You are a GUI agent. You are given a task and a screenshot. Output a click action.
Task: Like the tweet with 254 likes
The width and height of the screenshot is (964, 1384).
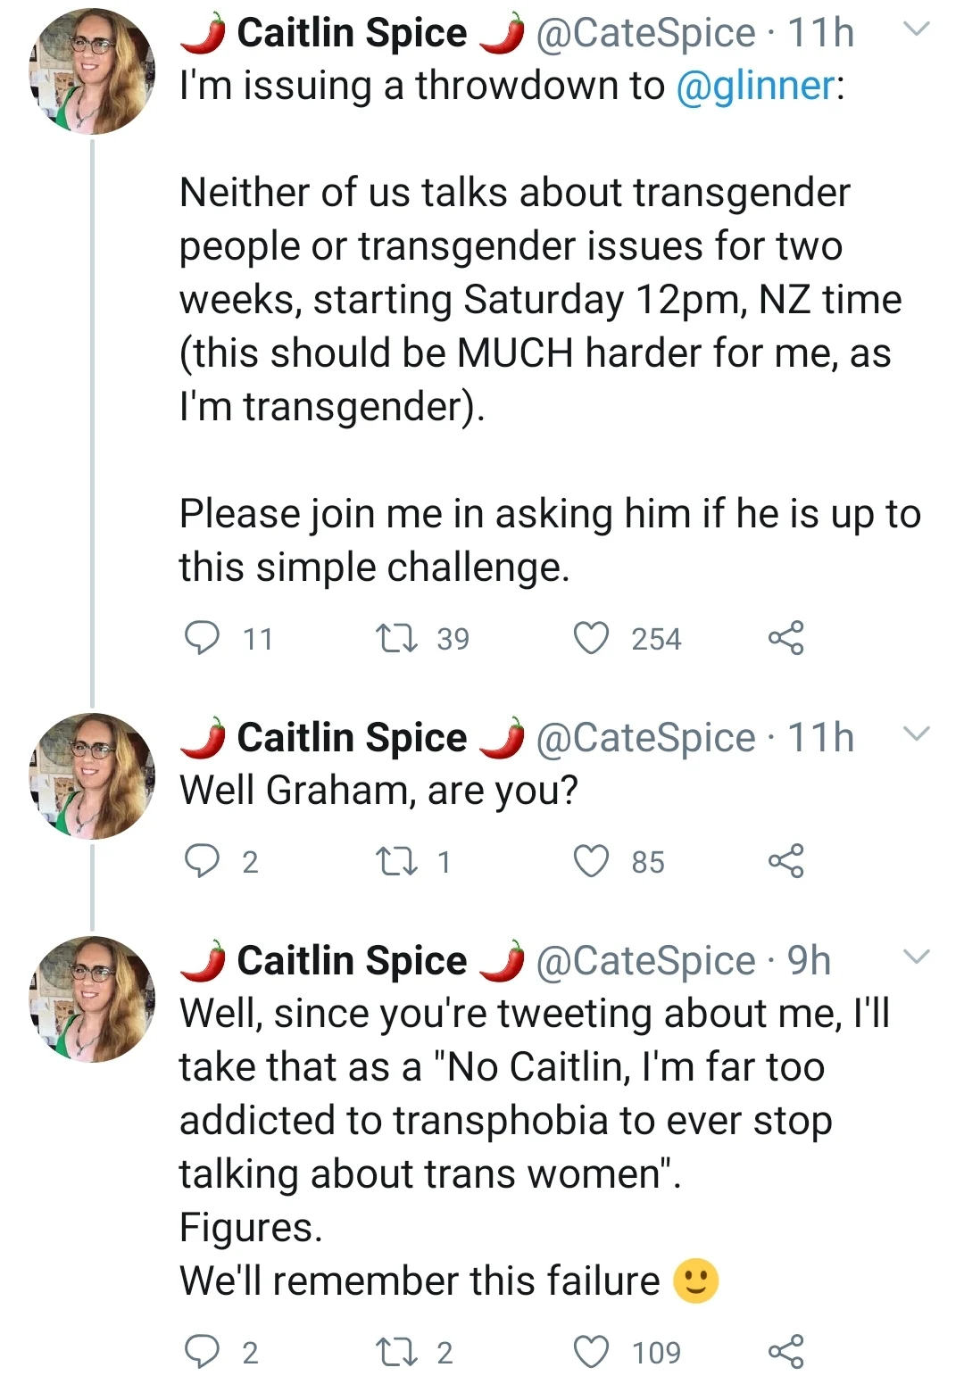[x=591, y=638]
